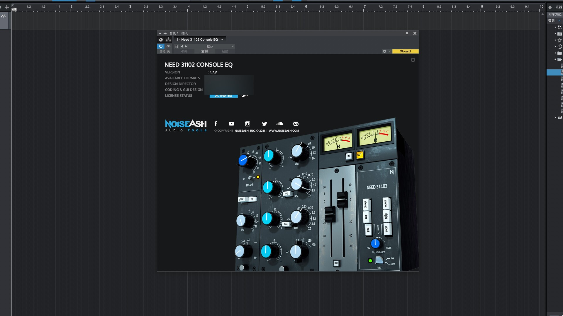Screen dimensions: 563x316
Task: Expand the closed folder in browser
Action: pos(555,53)
